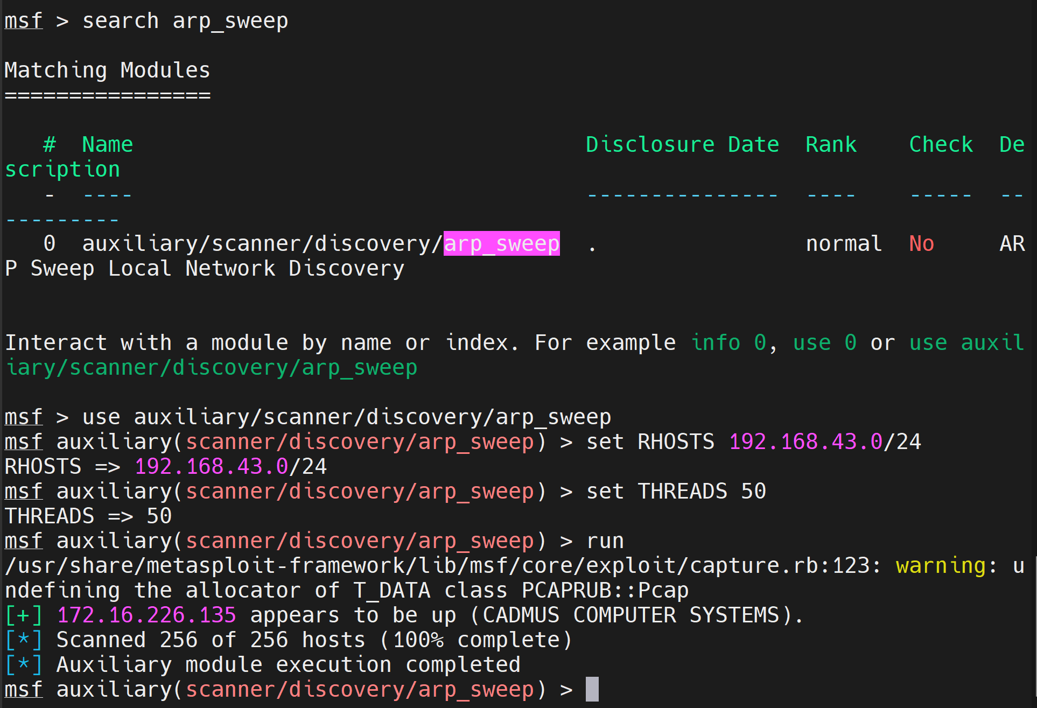
Task: Click the underlined msf on first line
Action: point(24,21)
